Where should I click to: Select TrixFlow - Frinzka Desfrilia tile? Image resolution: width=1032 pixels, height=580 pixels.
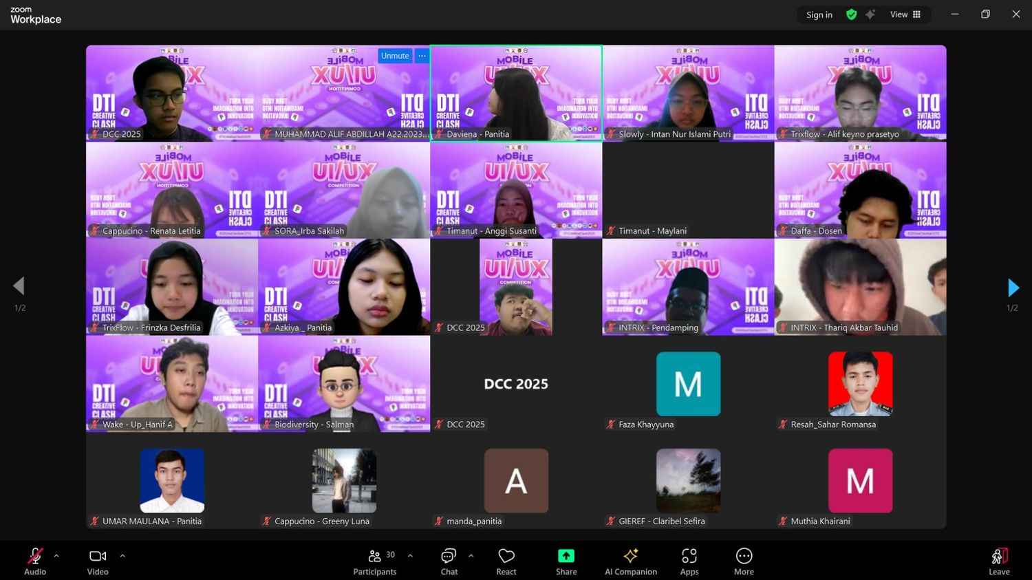pos(172,287)
